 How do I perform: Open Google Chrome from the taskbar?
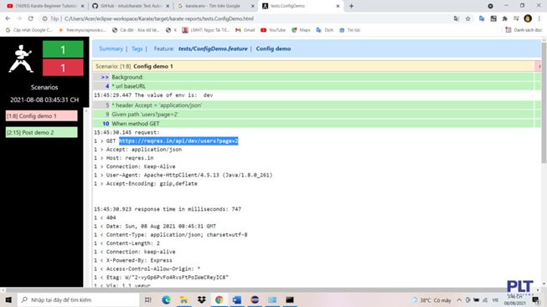(219, 299)
